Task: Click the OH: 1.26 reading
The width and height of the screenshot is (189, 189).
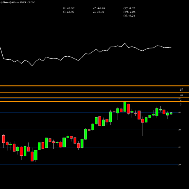Action: [x=129, y=12]
